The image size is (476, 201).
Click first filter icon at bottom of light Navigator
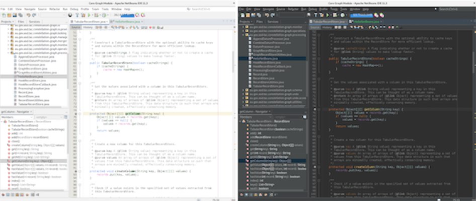pyautogui.click(x=3, y=194)
